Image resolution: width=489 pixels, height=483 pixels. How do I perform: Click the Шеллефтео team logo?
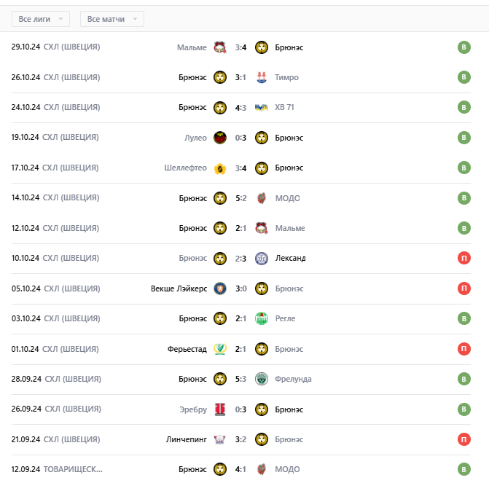pyautogui.click(x=220, y=168)
